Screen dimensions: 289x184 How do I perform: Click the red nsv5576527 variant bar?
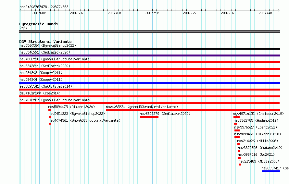pos(237,130)
